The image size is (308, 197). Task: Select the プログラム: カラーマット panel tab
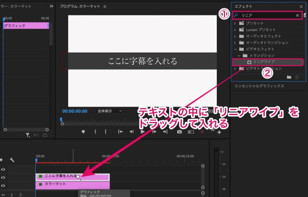tap(80, 7)
